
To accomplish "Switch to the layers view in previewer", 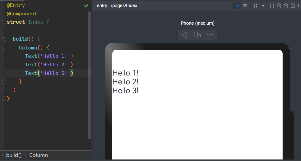I will (245, 6).
